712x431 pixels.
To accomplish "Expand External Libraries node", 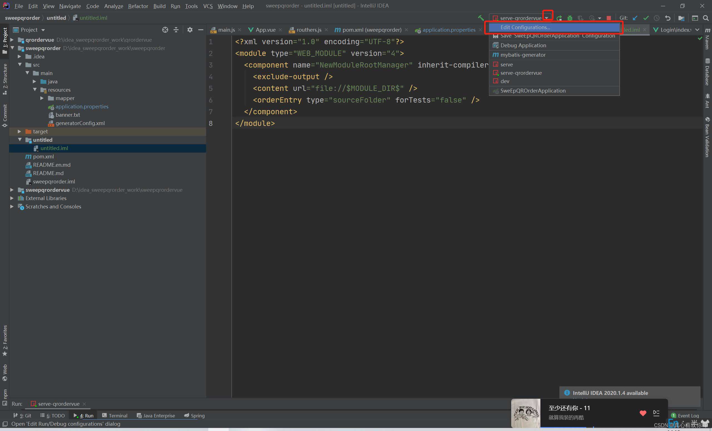I will point(12,198).
